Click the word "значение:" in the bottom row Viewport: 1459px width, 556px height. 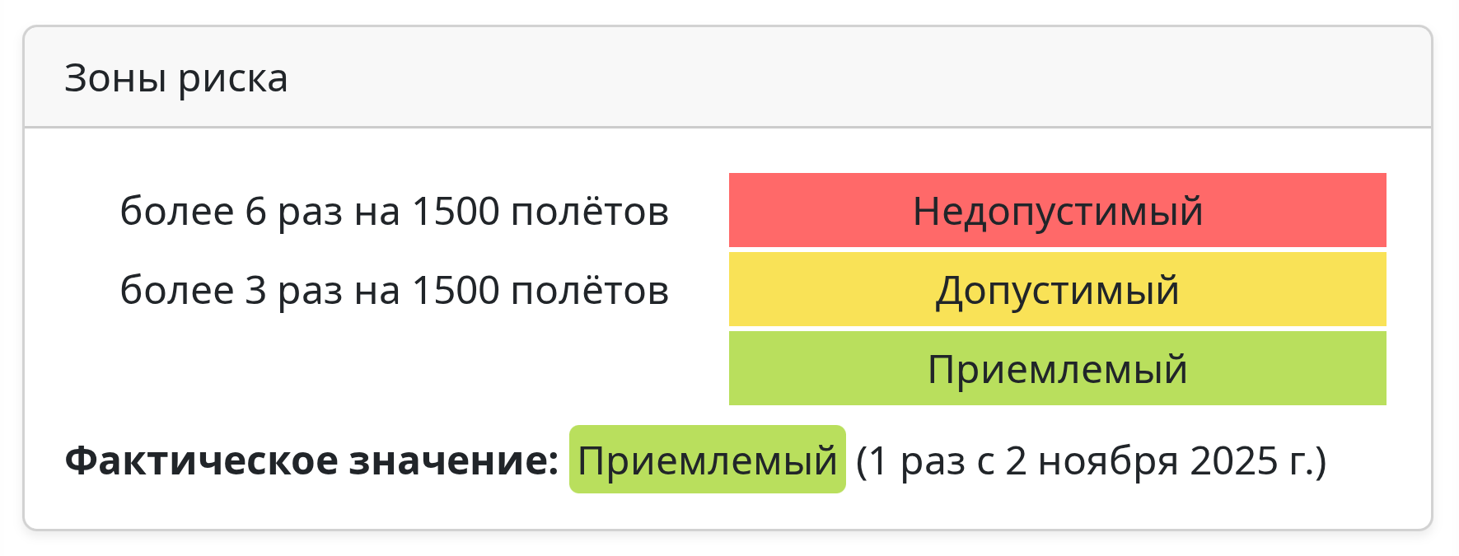[x=454, y=460]
